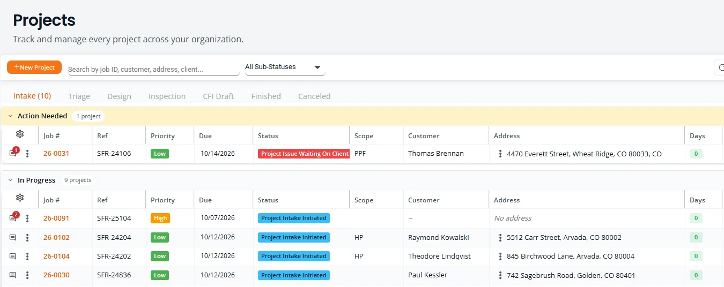Screen dimensions: 724x287
Task: Open address options for 742 Sagebrush Road
Action: (x=500, y=275)
